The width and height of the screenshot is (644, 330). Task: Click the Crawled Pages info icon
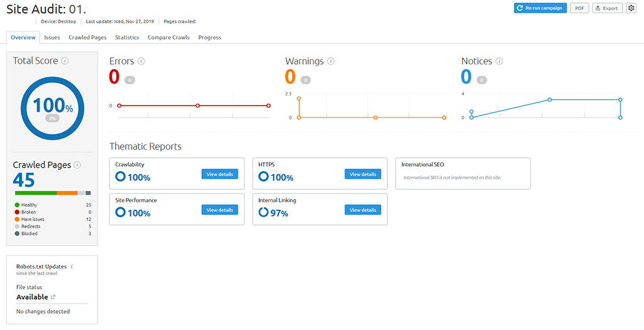(x=77, y=165)
